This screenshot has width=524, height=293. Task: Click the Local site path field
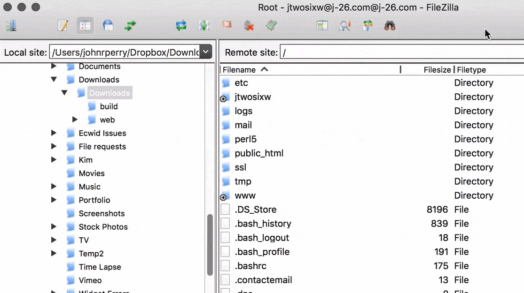125,52
